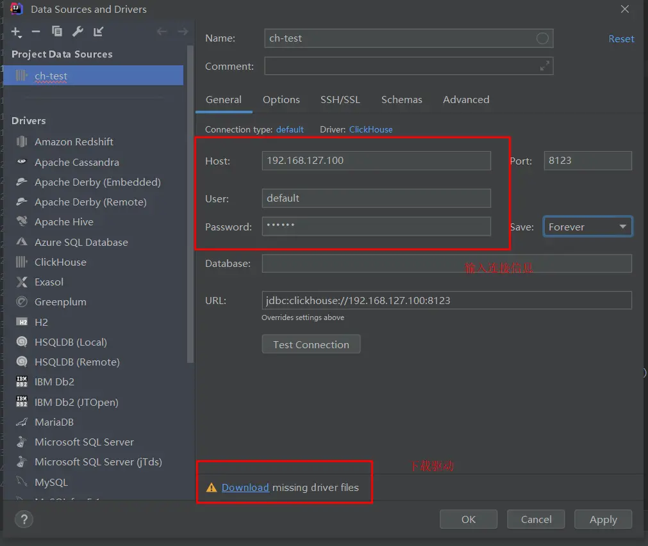Click the ClickHouse driver icon in Drivers
The width and height of the screenshot is (648, 546).
click(x=22, y=262)
